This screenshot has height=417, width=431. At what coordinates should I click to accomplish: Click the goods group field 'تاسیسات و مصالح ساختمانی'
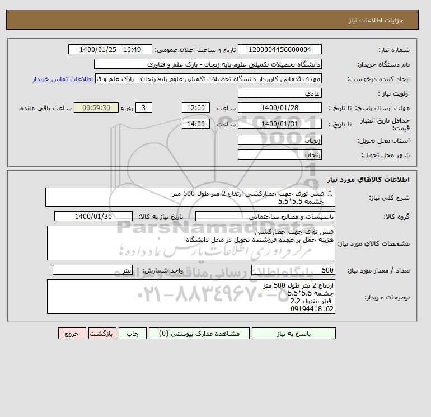(265, 216)
